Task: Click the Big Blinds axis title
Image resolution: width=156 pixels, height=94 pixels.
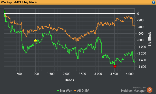Action: click(x=149, y=39)
